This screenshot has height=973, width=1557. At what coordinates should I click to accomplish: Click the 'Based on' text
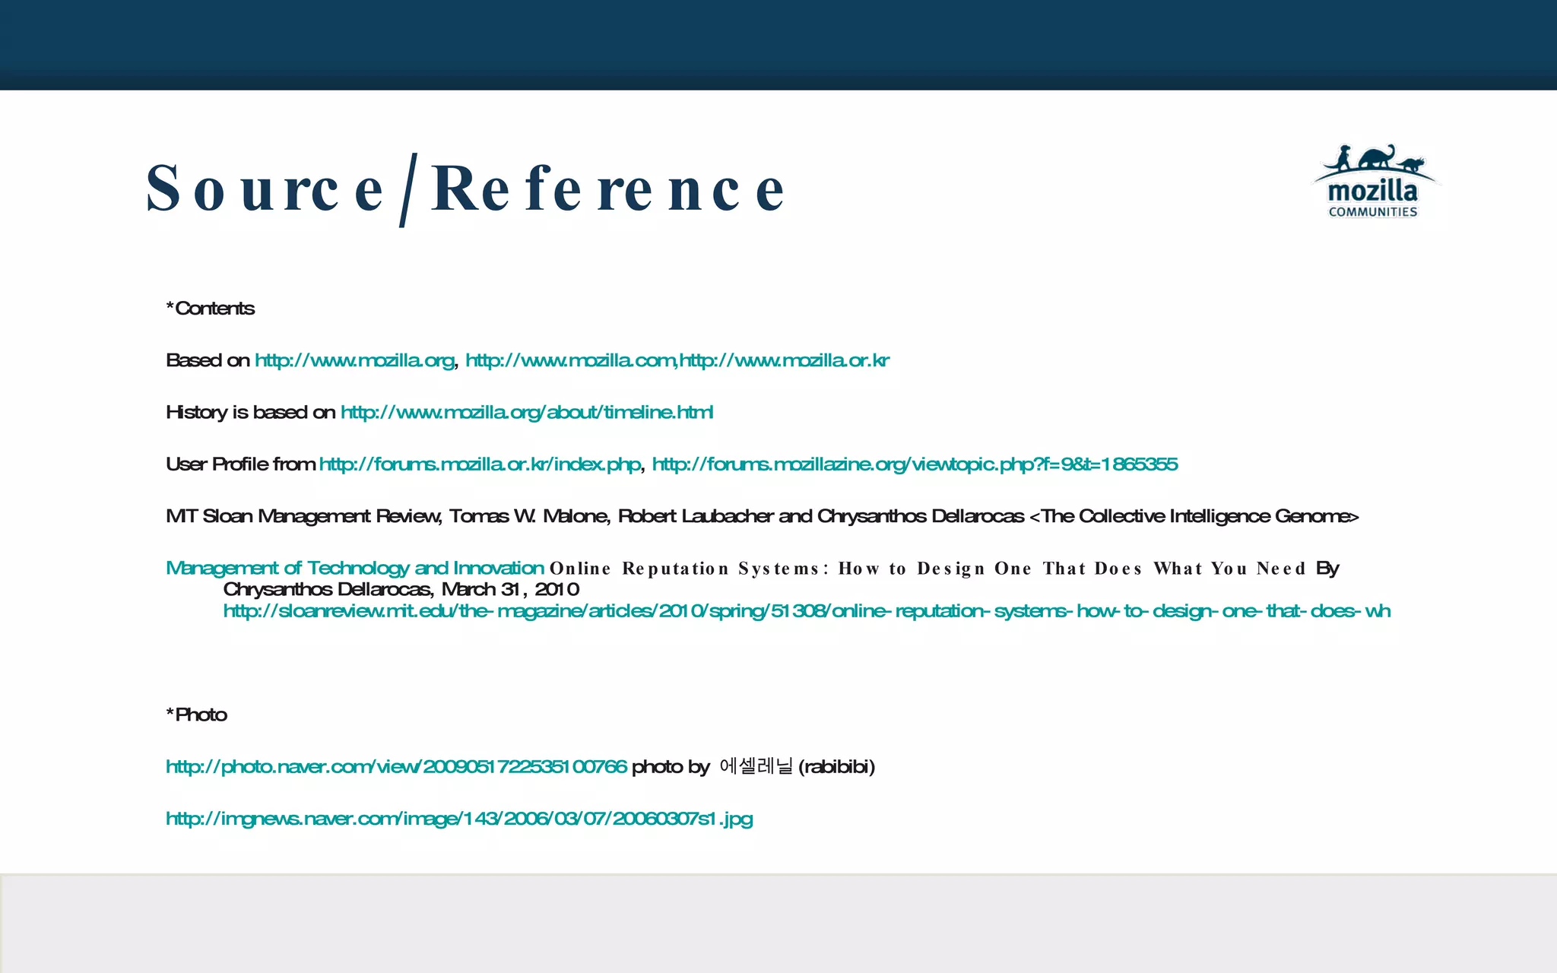click(x=208, y=360)
